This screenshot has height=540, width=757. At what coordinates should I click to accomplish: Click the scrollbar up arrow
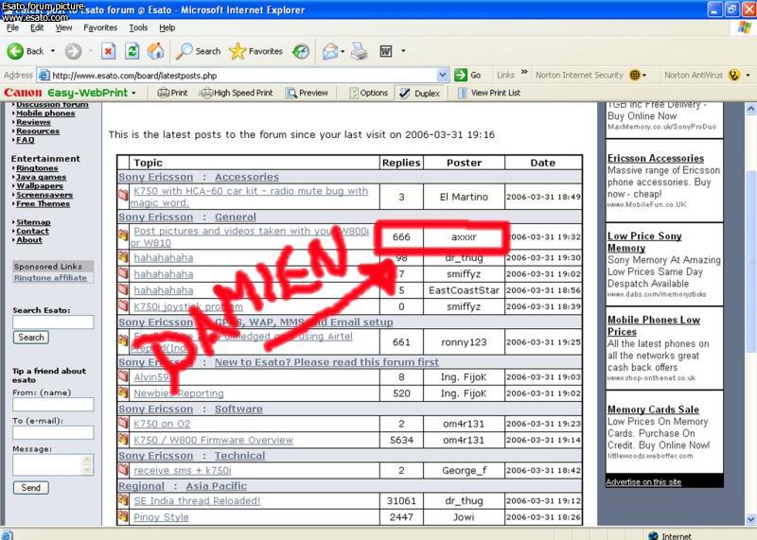pos(750,109)
